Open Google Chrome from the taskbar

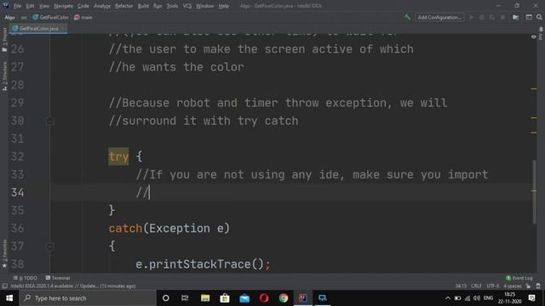284,298
